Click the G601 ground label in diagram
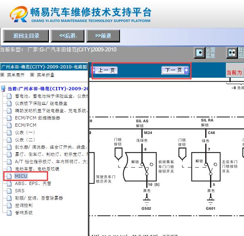Viewport: 244px width, 236px height. 210,208
